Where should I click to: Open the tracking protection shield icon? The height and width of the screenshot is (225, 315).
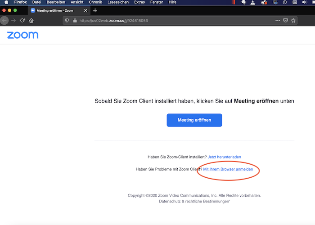point(67,21)
